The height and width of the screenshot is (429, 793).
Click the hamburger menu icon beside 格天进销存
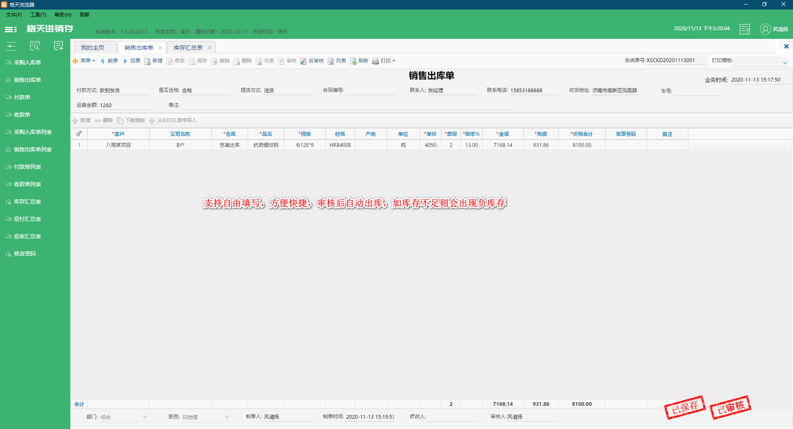[x=11, y=29]
